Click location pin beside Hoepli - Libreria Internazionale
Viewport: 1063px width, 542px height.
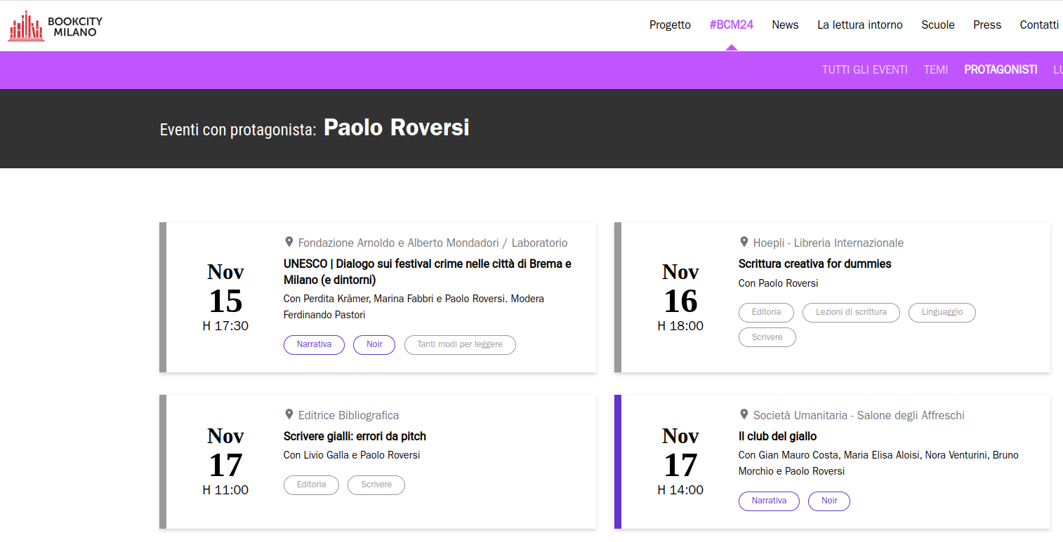point(744,242)
